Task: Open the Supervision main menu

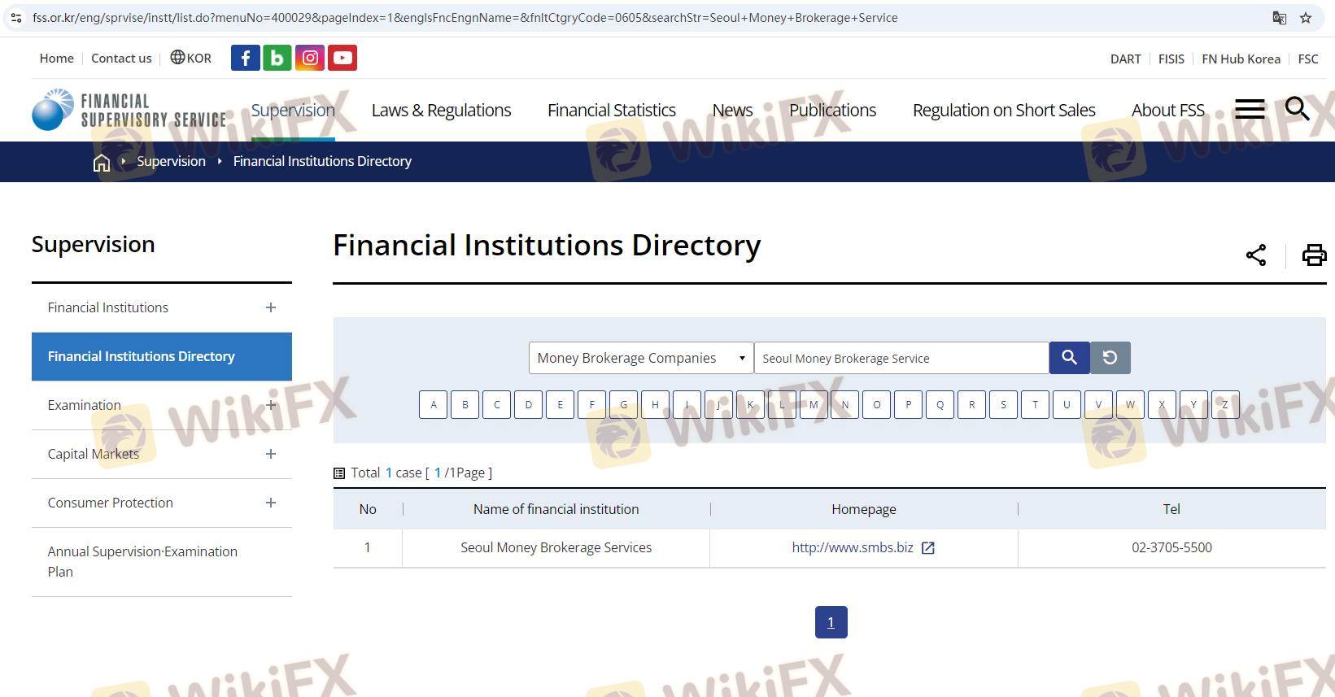Action: [293, 110]
